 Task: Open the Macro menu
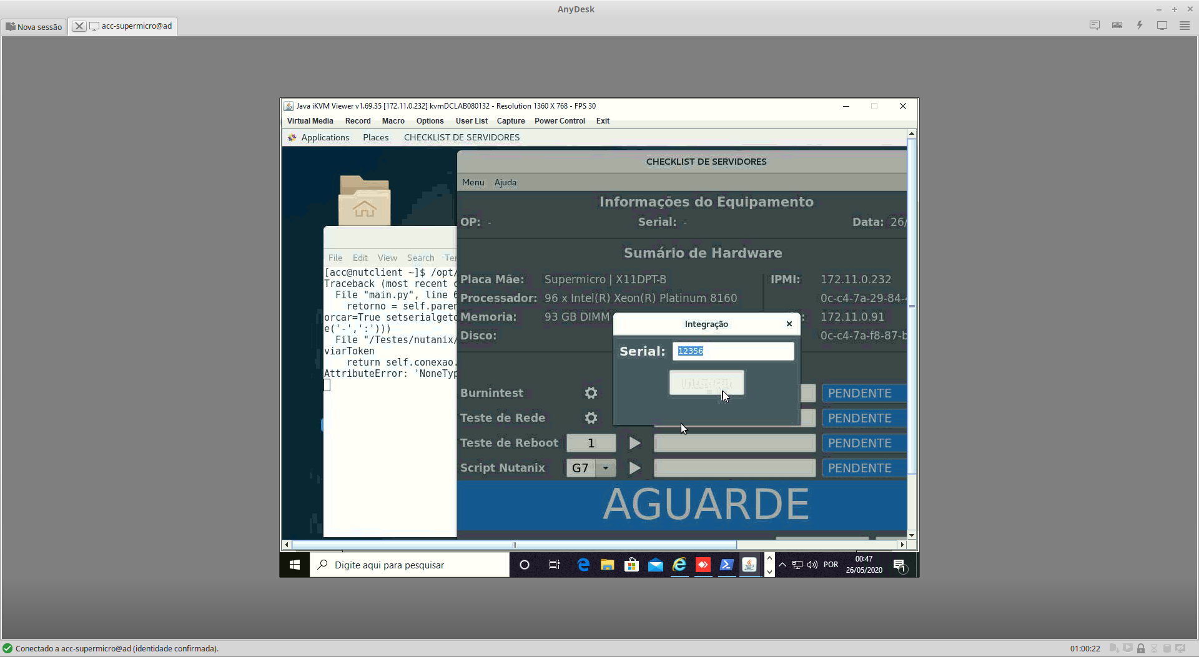pyautogui.click(x=393, y=121)
